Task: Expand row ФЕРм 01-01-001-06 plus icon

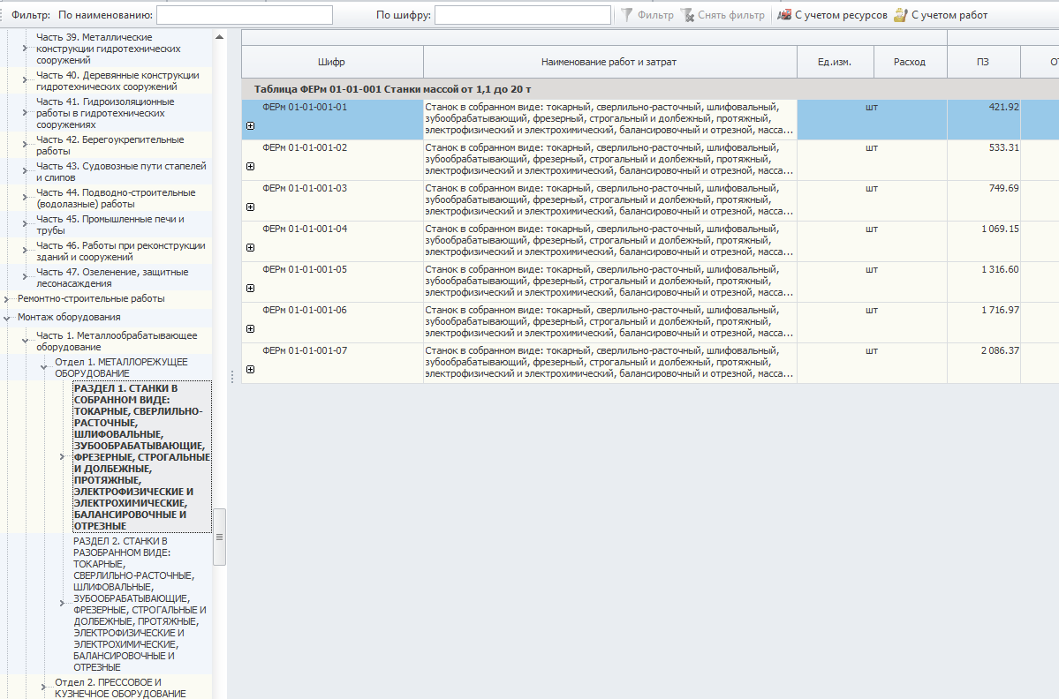Action: click(x=251, y=328)
